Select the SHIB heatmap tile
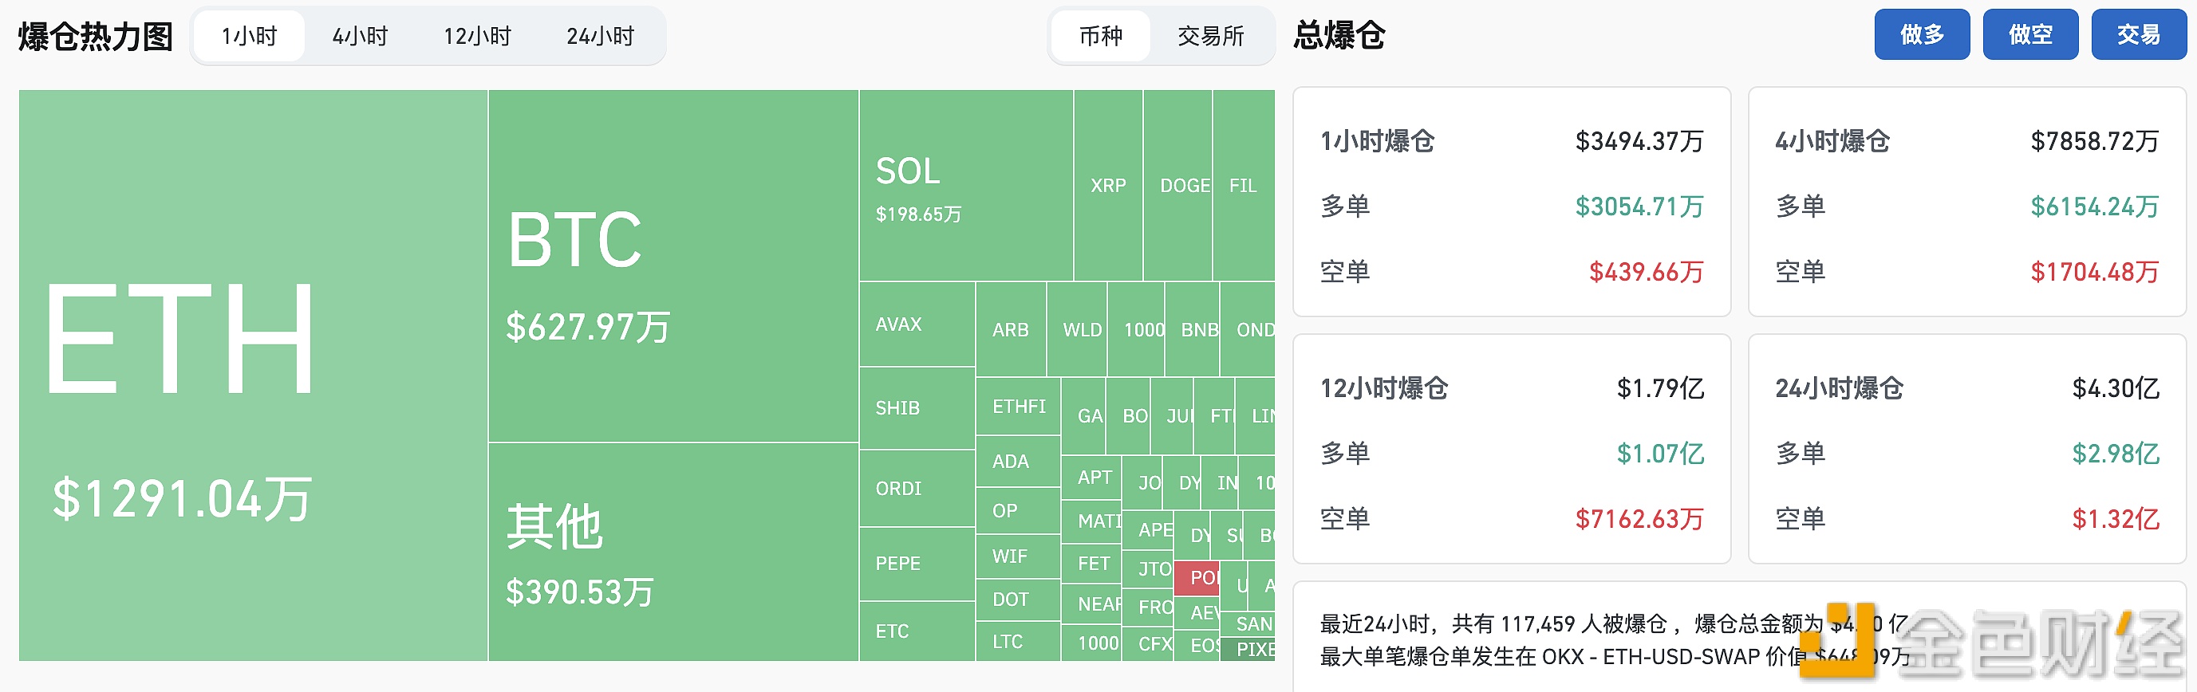 [x=917, y=408]
